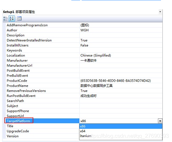Select the ManufacturerUrl property
Screen dimensions: 172x142
pos(19,65)
